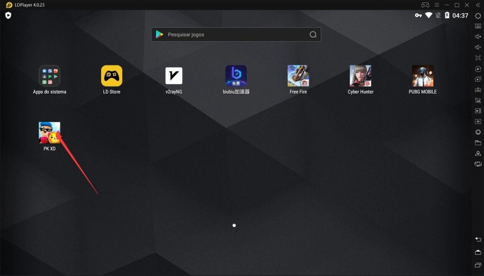This screenshot has width=484, height=276.
Task: Collapse the right sidebar with double chevron
Action: pyautogui.click(x=478, y=5)
